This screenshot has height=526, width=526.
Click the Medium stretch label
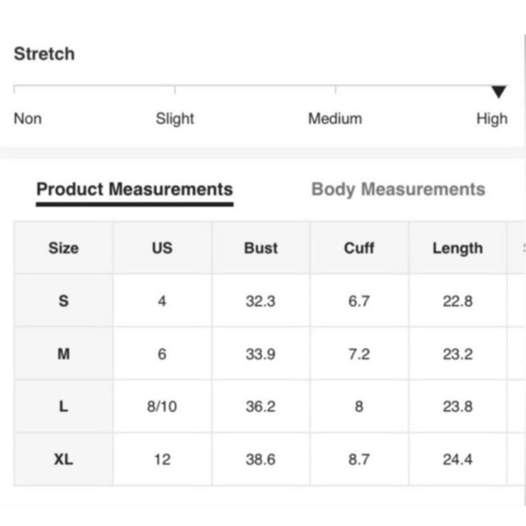click(x=335, y=118)
